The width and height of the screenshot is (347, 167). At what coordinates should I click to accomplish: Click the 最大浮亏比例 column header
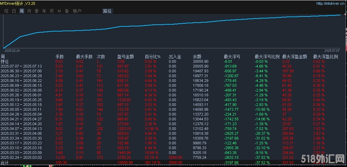267,57
